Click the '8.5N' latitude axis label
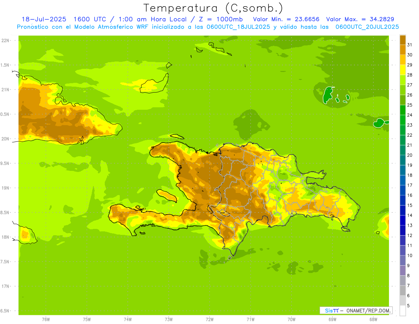419x324 pixels. [5, 213]
